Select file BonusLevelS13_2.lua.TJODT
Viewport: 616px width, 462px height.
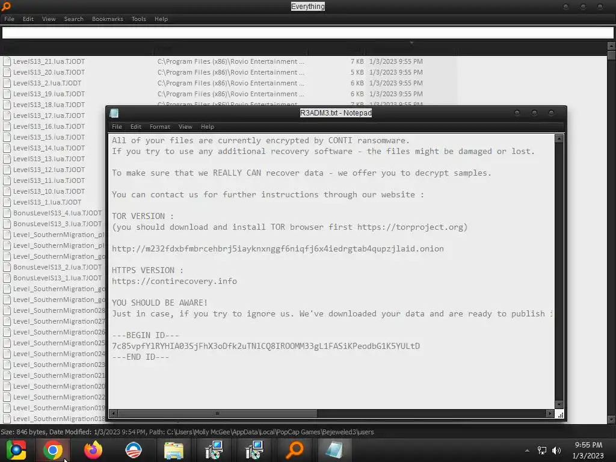[57, 267]
